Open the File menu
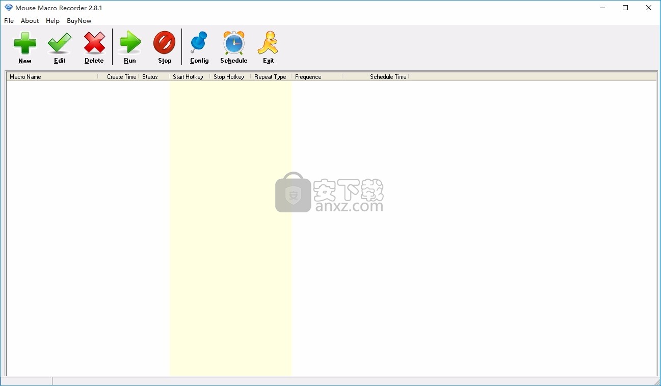This screenshot has height=386, width=661. (x=9, y=21)
